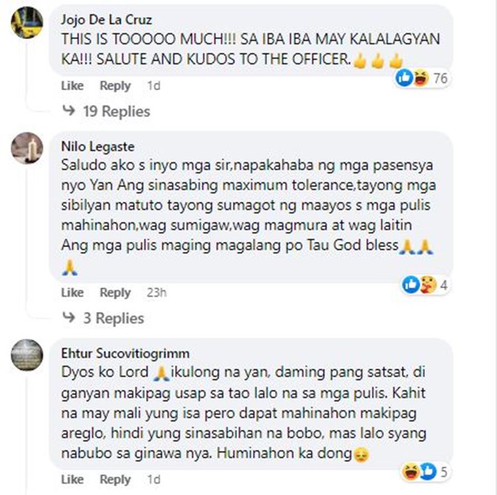Open Ehtur Sucovitiogrimm's profile avatar
Viewport: 497px width, 495px height.
point(27,355)
